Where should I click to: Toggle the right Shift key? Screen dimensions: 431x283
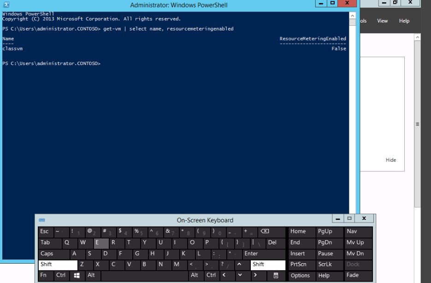268,265
